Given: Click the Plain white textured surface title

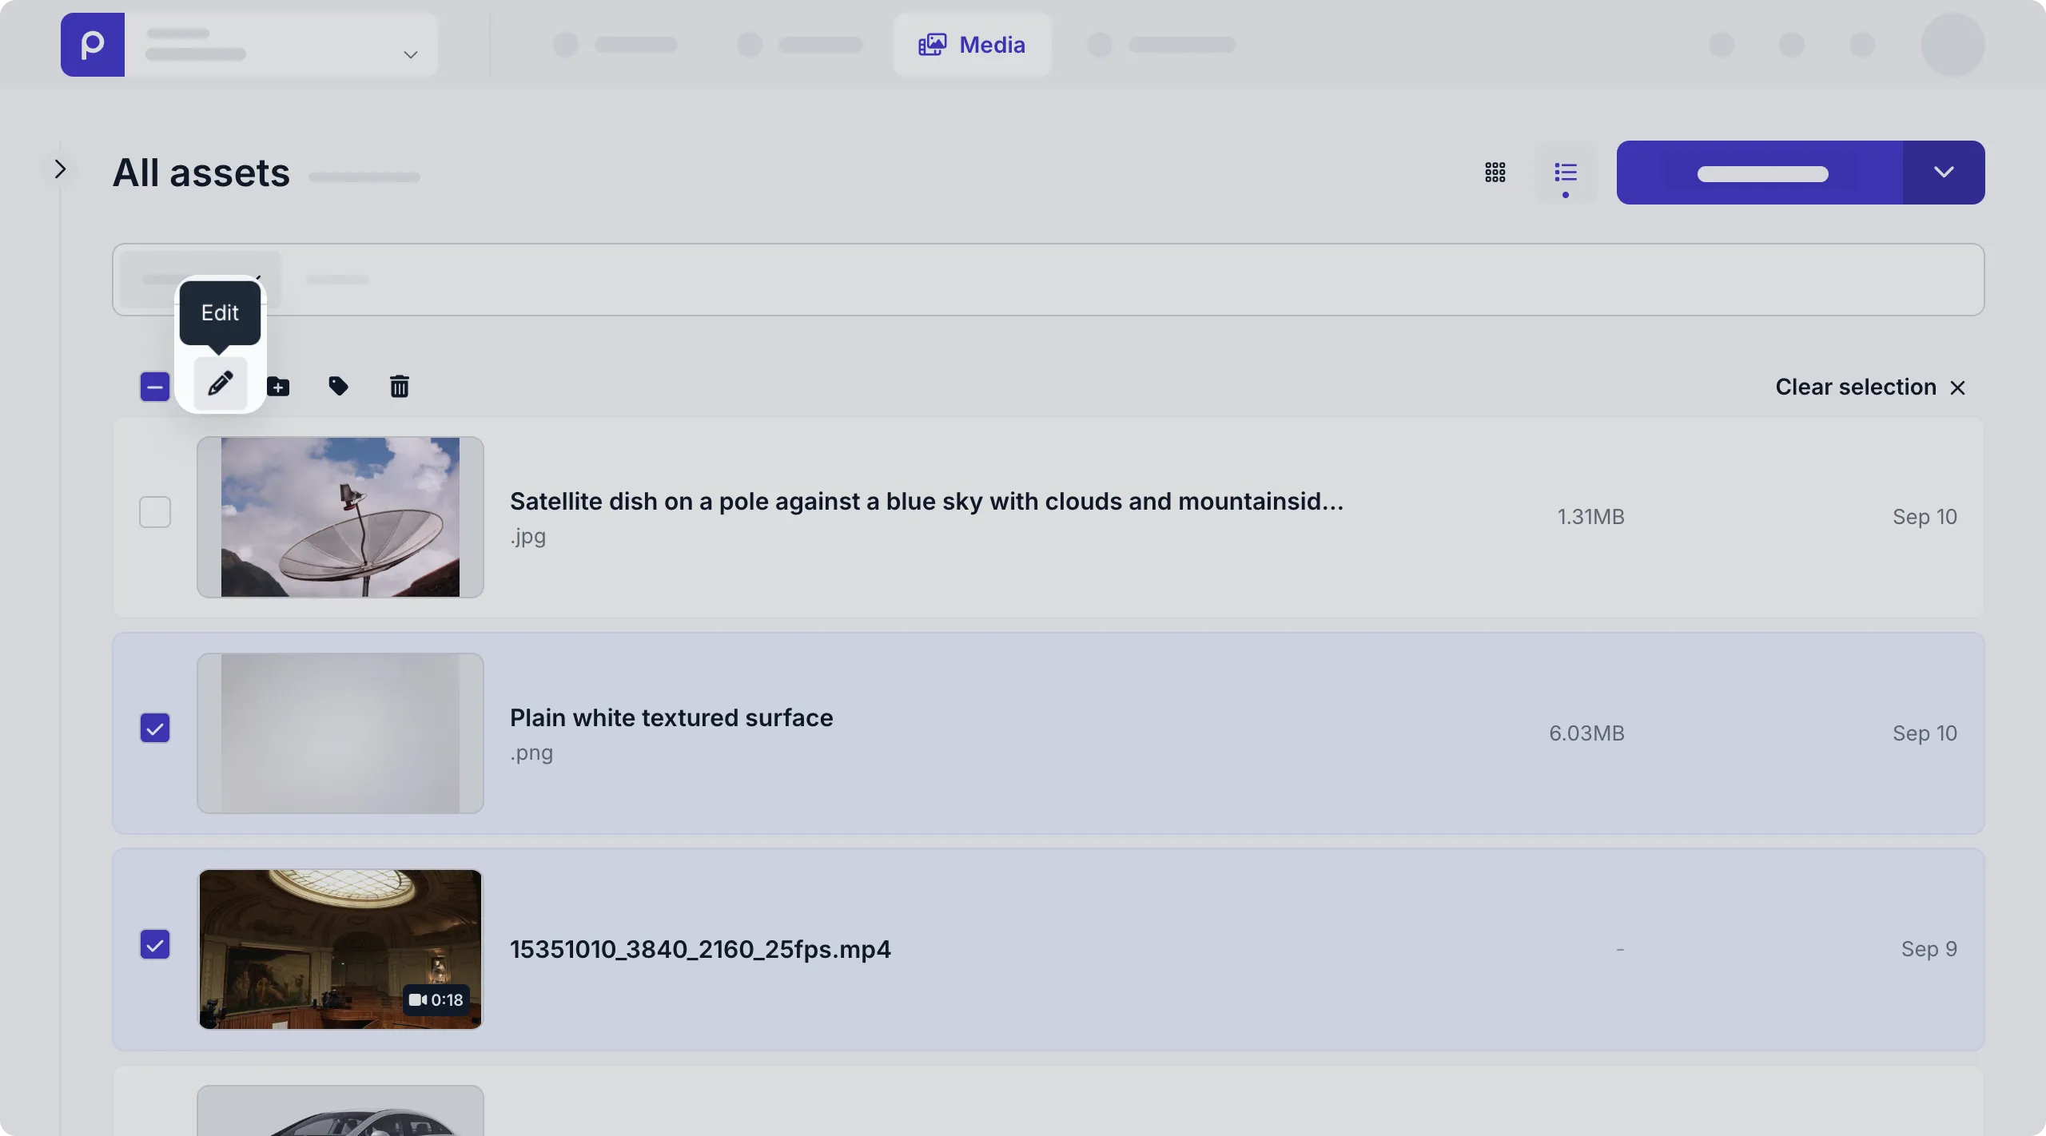Looking at the screenshot, I should [671, 717].
